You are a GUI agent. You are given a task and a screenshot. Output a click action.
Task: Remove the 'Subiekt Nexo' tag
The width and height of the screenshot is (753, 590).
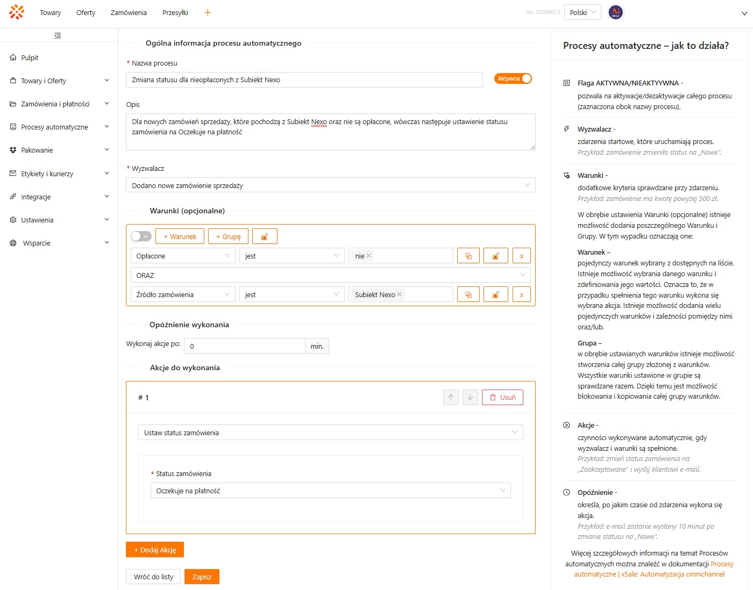click(400, 294)
